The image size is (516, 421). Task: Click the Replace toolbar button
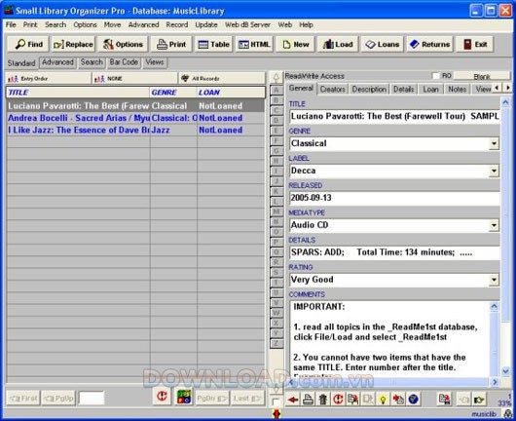[x=73, y=44]
